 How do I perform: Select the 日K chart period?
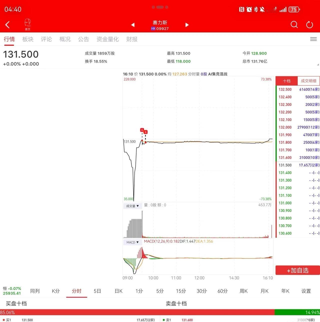(x=118, y=291)
